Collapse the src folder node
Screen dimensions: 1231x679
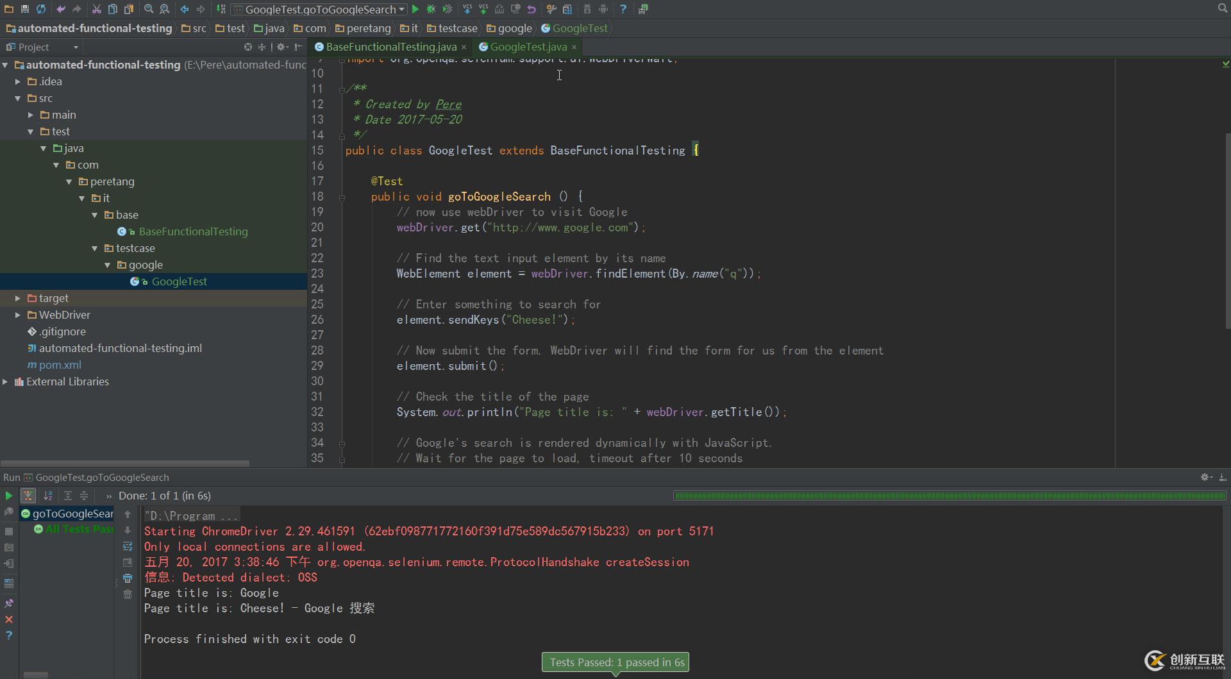click(x=18, y=98)
